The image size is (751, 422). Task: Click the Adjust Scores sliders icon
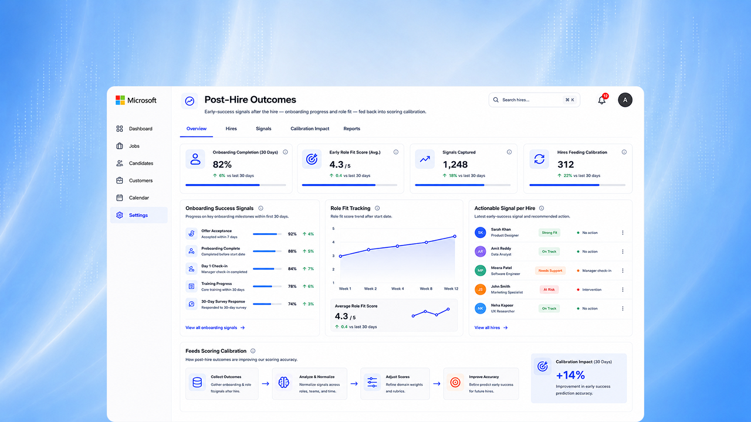click(x=372, y=383)
